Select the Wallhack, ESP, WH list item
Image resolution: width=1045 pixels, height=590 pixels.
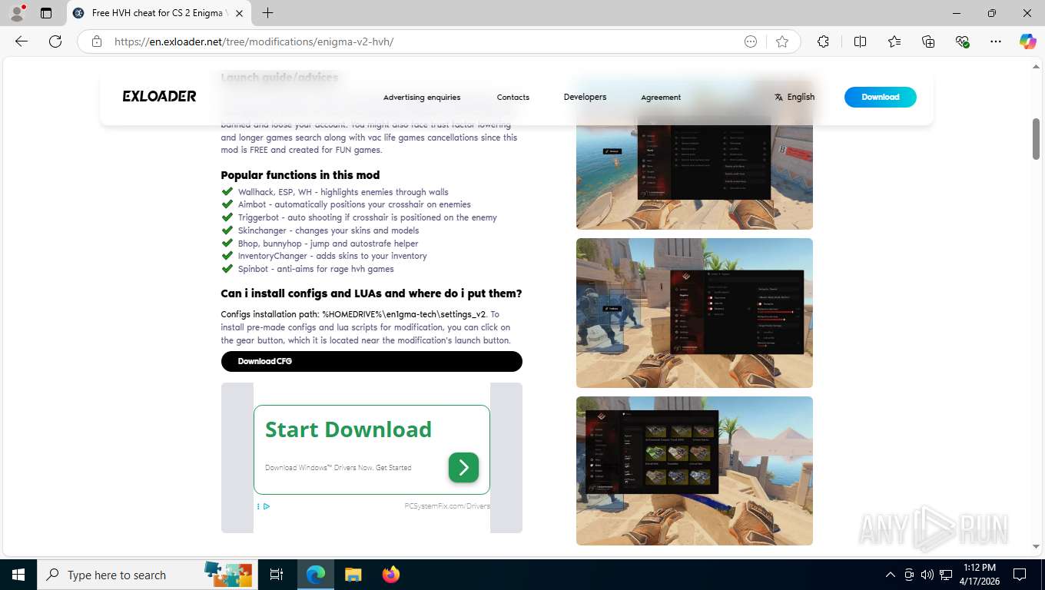(x=343, y=192)
